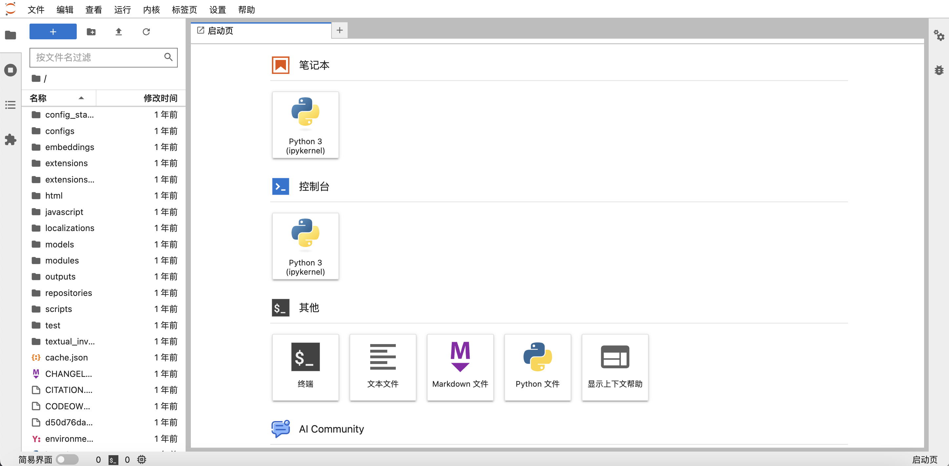The image size is (949, 466).
Task: Open the property inspector gears icon
Action: pyautogui.click(x=939, y=35)
